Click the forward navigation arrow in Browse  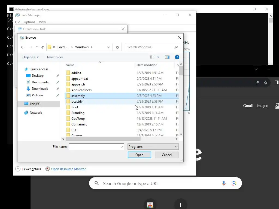pos(31,47)
